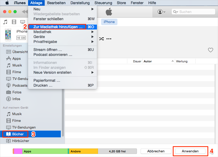Screen dimensions: 218x157
Task: Open the three-dots more options menu
Action: pos(109,39)
